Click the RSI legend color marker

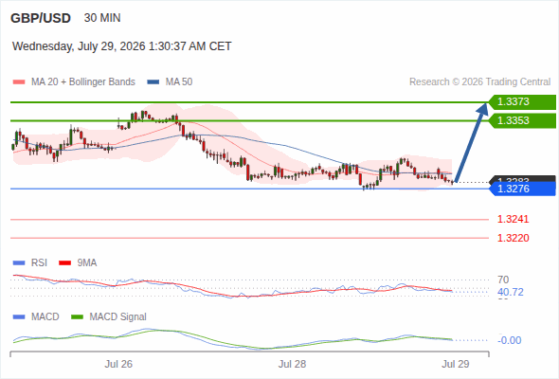[x=19, y=263]
